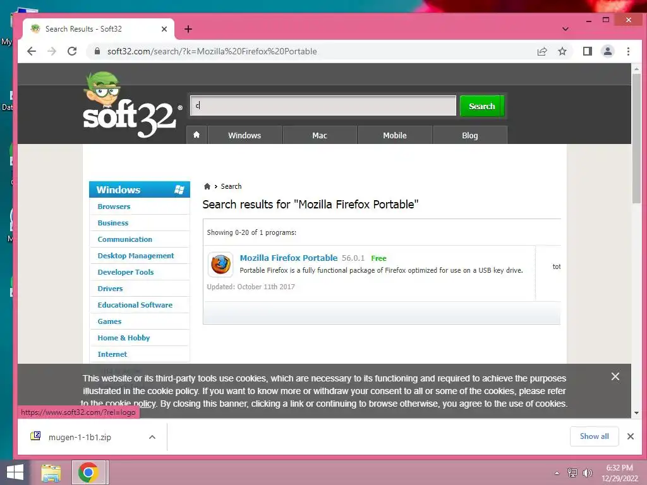Click the breadcrumb home icon
647x485 pixels.
[x=207, y=186]
